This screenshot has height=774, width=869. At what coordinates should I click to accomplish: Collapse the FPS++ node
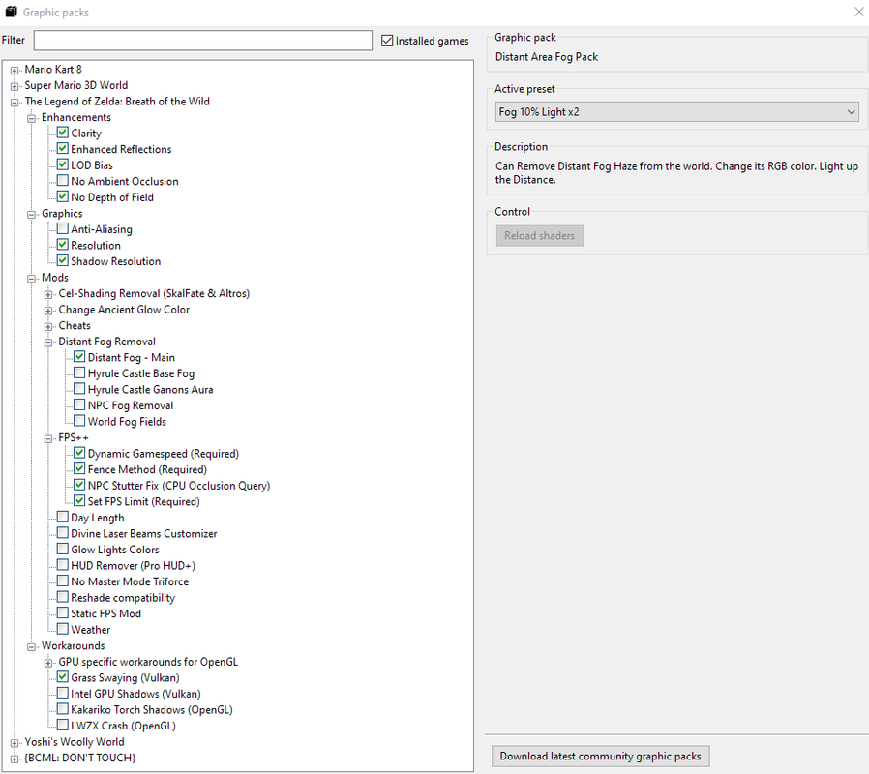tap(48, 439)
